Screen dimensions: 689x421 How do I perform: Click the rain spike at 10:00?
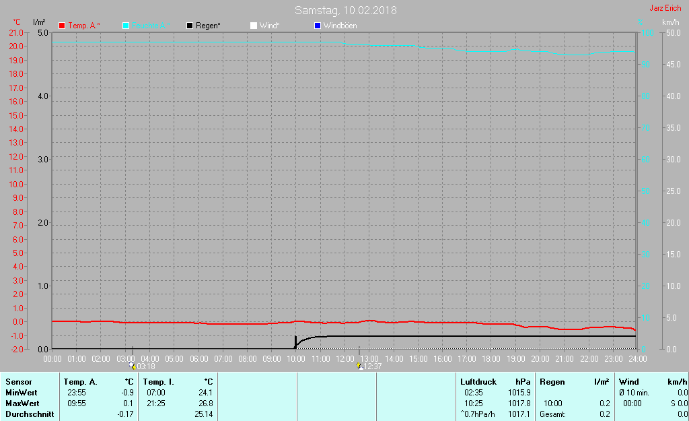295,342
